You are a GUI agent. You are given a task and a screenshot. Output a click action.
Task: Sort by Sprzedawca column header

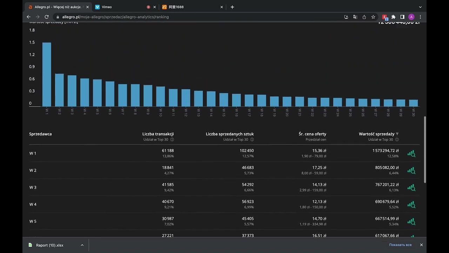coord(40,134)
